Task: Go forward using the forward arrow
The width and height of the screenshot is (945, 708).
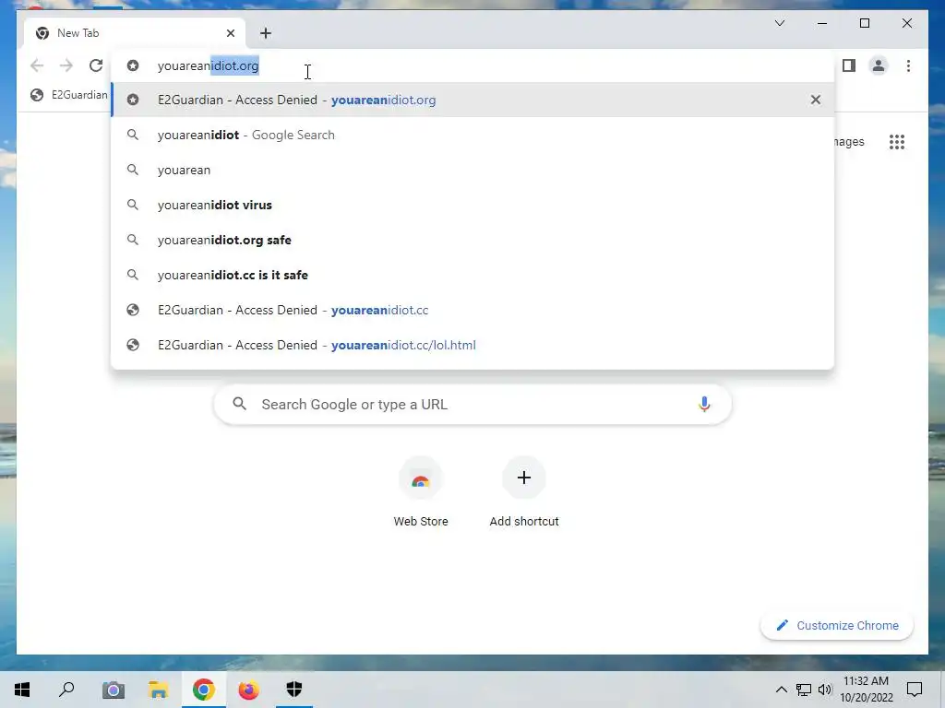Action: click(x=66, y=65)
